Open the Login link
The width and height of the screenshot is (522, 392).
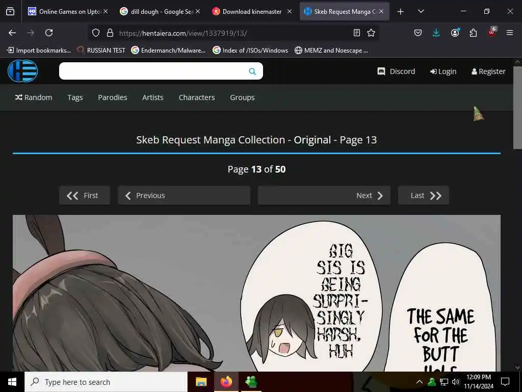pos(443,71)
